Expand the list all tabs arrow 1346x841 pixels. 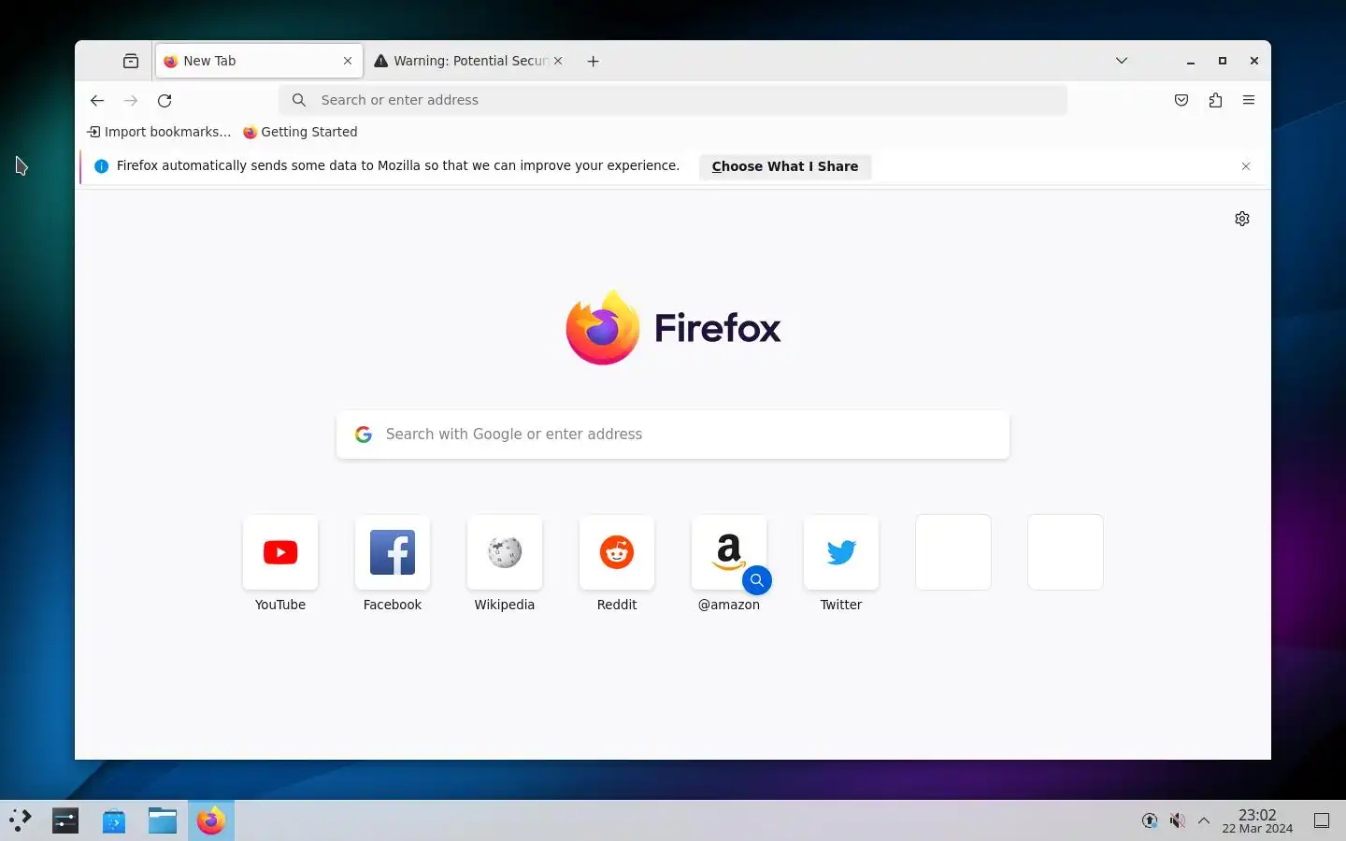(x=1122, y=61)
